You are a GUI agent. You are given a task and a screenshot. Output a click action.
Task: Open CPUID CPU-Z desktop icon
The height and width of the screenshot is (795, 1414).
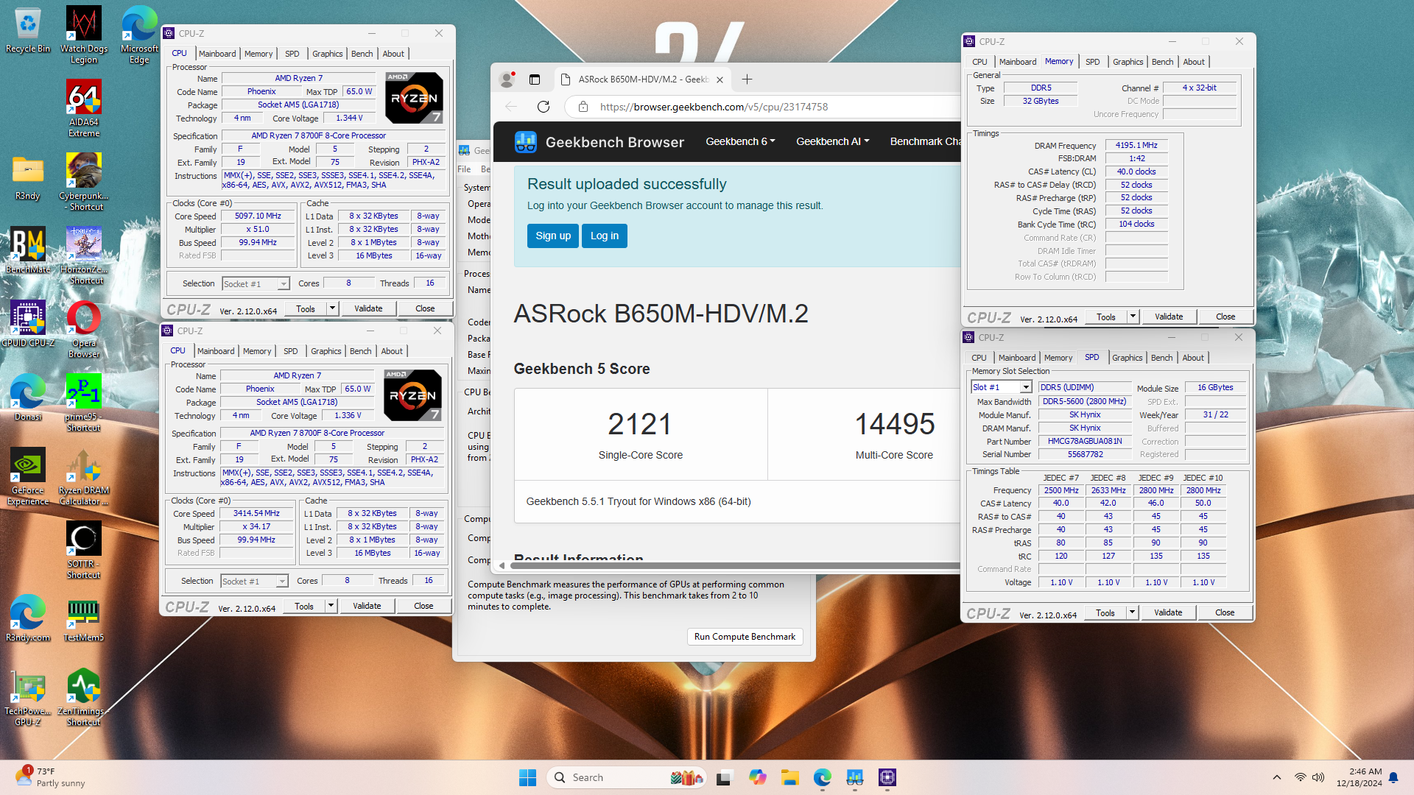click(27, 325)
